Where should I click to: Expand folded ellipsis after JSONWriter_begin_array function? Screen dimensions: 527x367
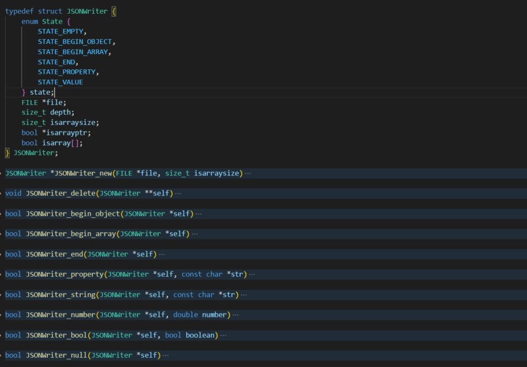coord(195,234)
